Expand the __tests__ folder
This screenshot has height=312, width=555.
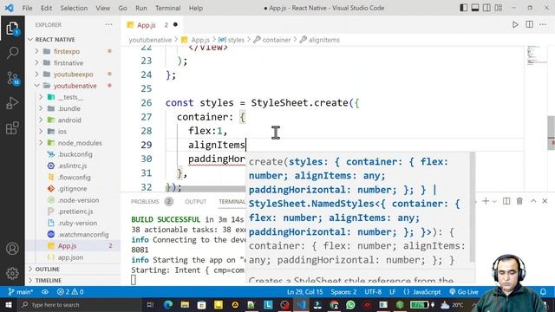[70, 97]
